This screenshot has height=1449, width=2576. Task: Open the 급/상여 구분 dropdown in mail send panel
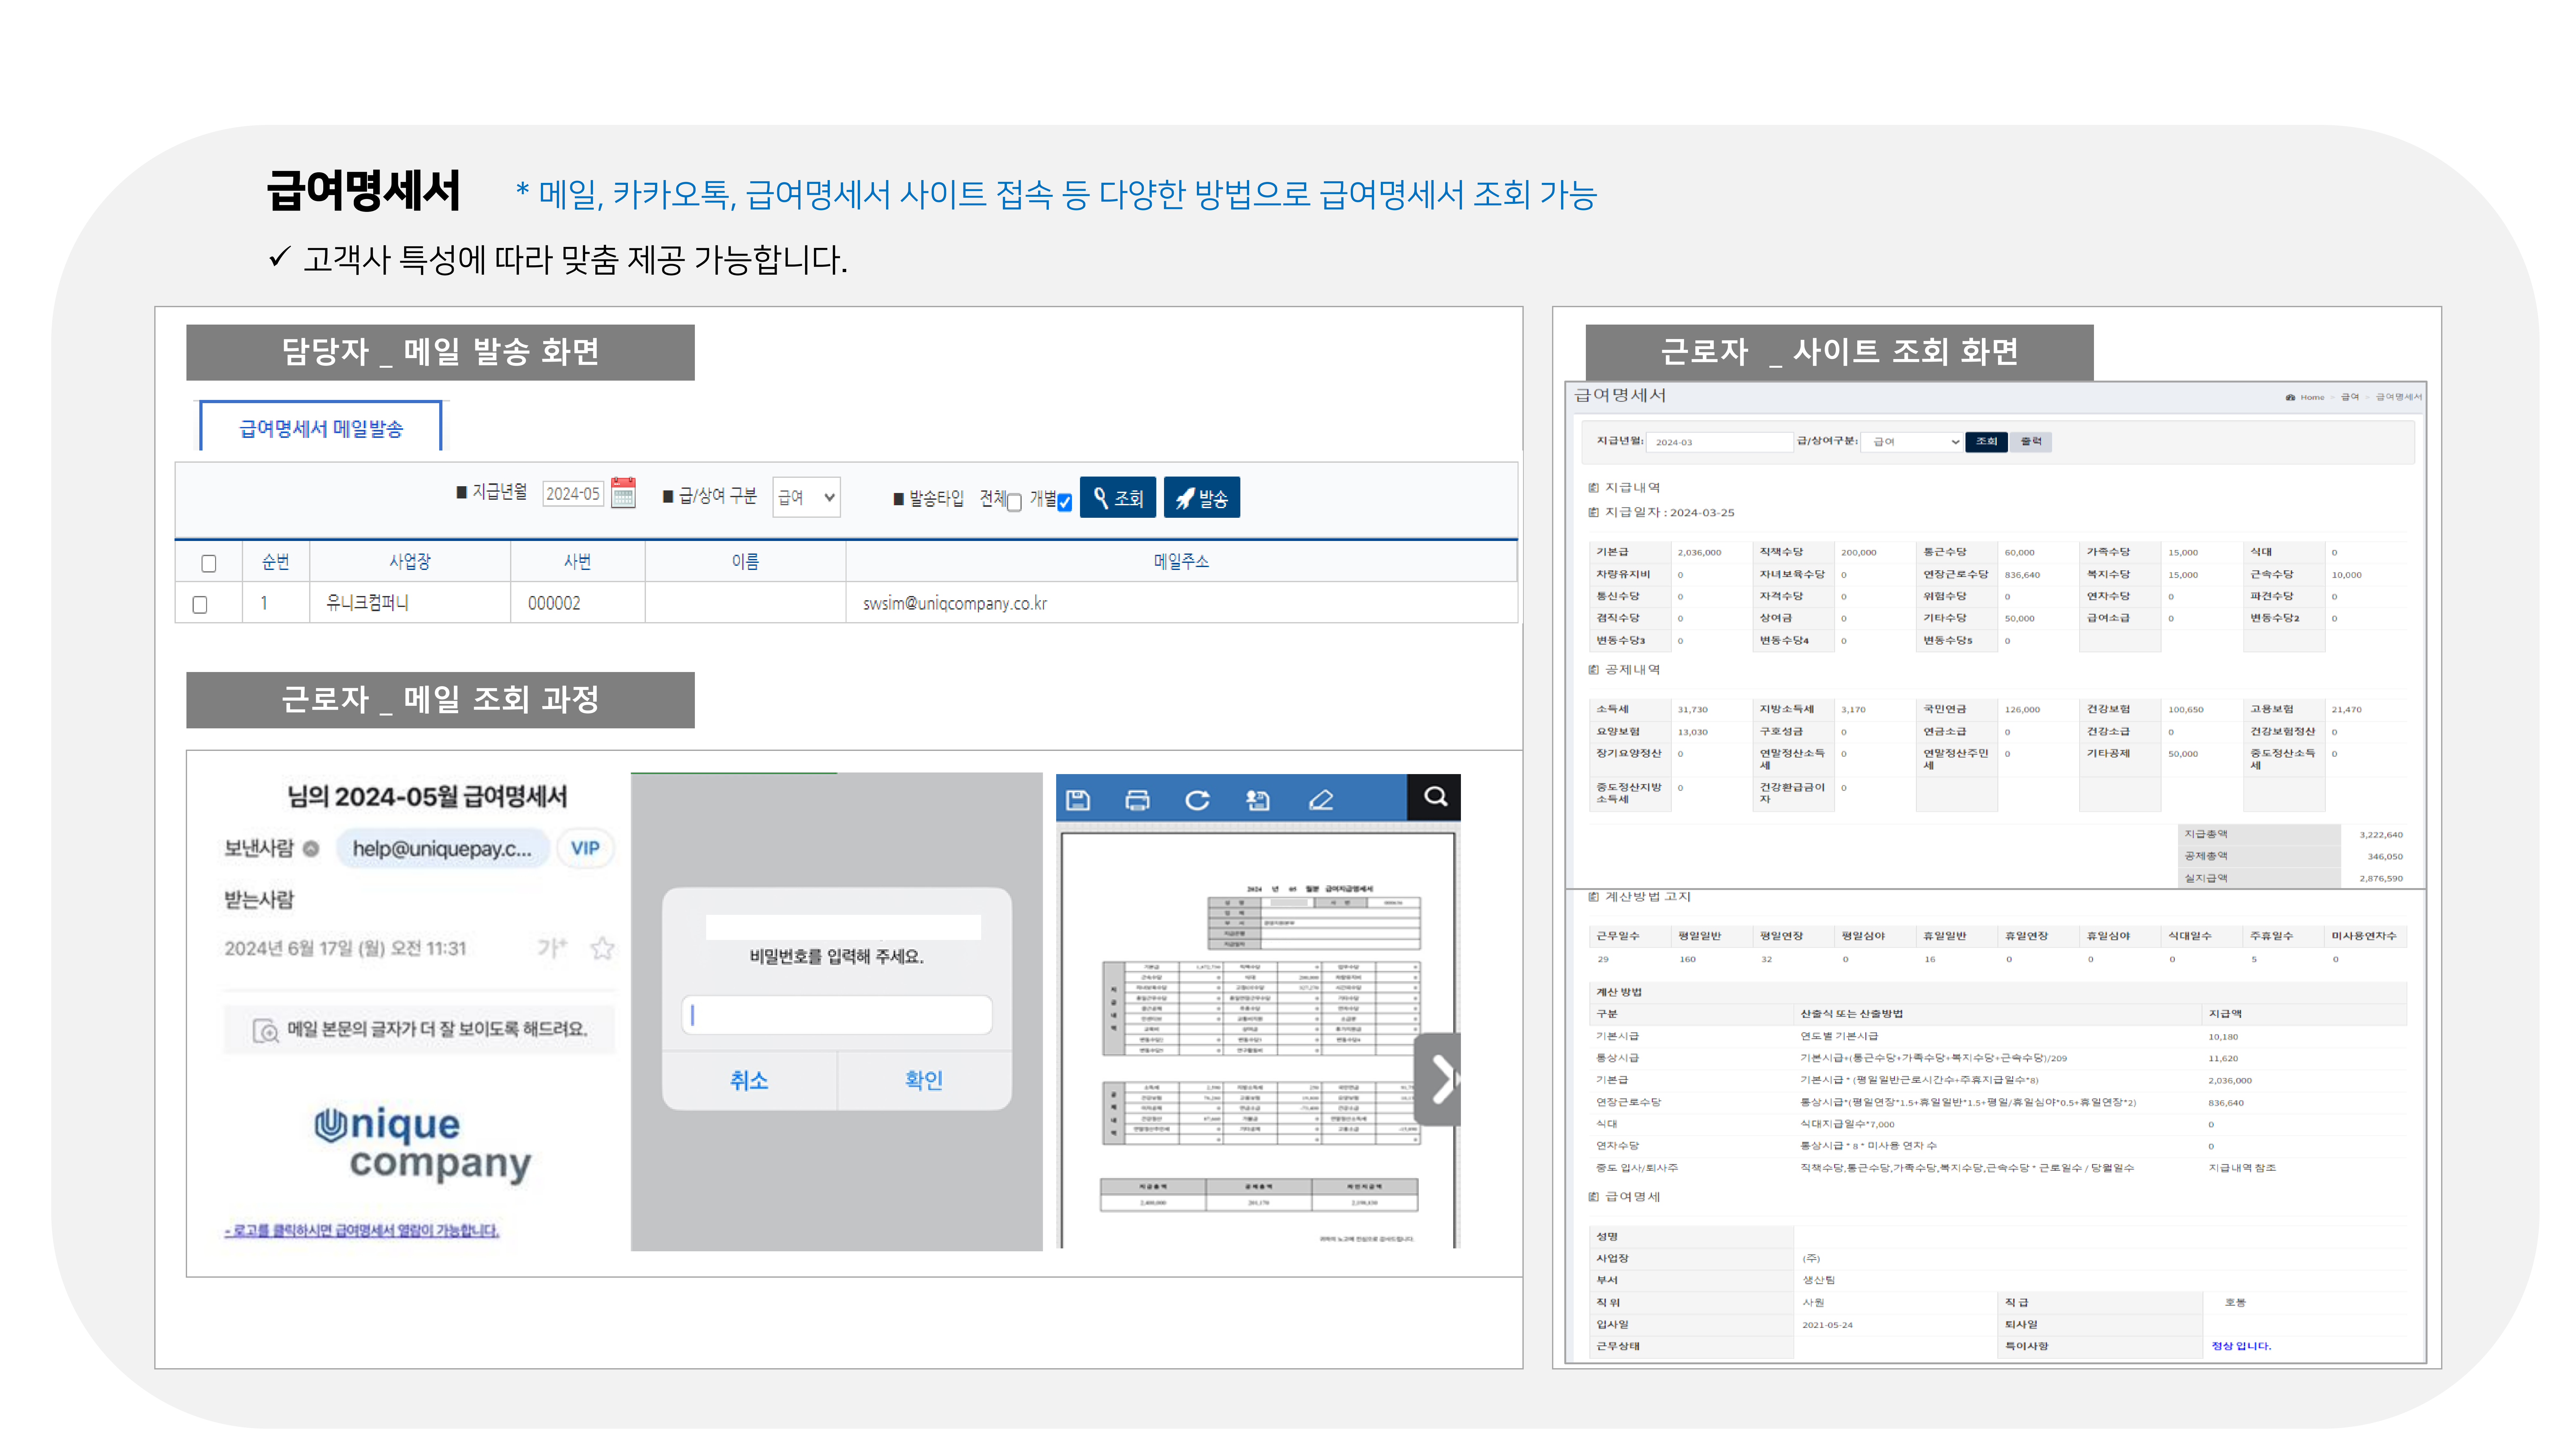coord(806,497)
